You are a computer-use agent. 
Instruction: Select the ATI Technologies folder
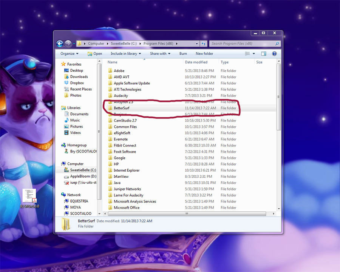[128, 89]
